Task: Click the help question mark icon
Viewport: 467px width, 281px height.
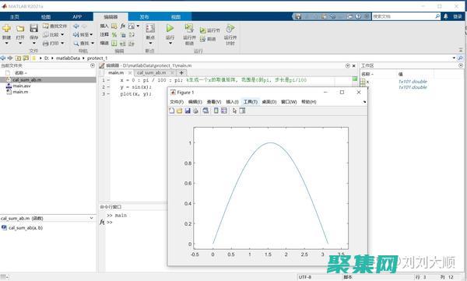Action: coord(358,16)
